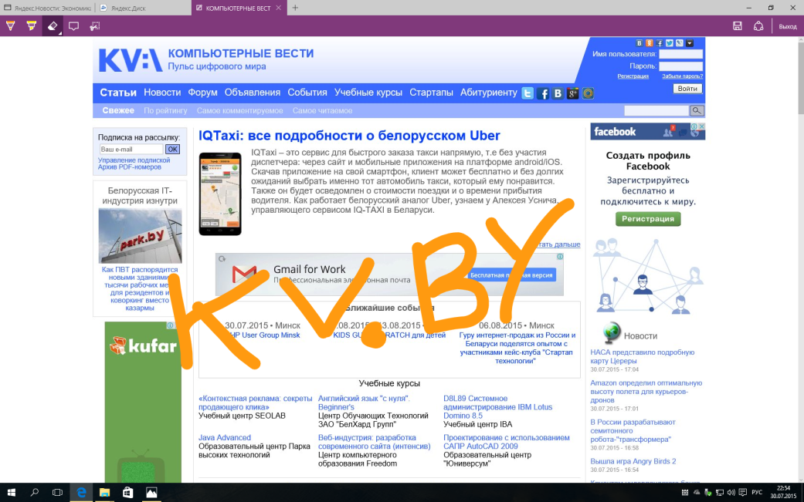Open Регистрация link under login form
The height and width of the screenshot is (502, 804).
(633, 76)
